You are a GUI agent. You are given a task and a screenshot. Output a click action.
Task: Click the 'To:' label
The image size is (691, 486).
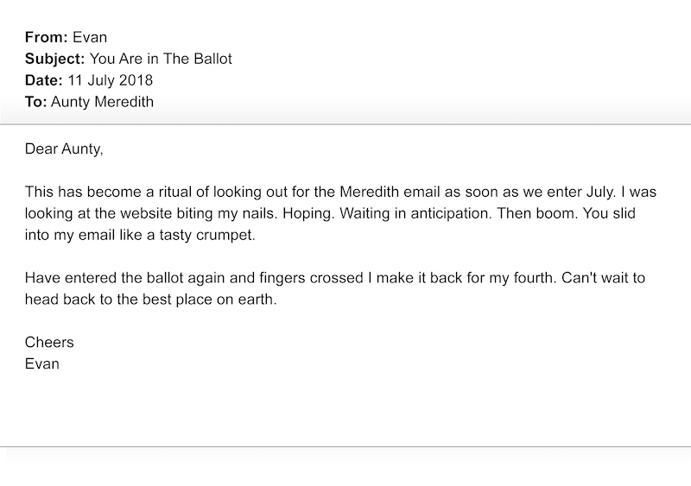coord(35,102)
